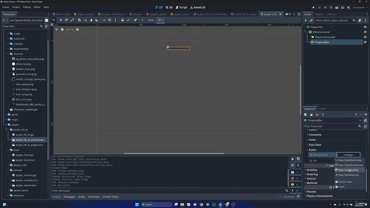
Task: Select the Rotate Mode tool
Action: (x=66, y=20)
